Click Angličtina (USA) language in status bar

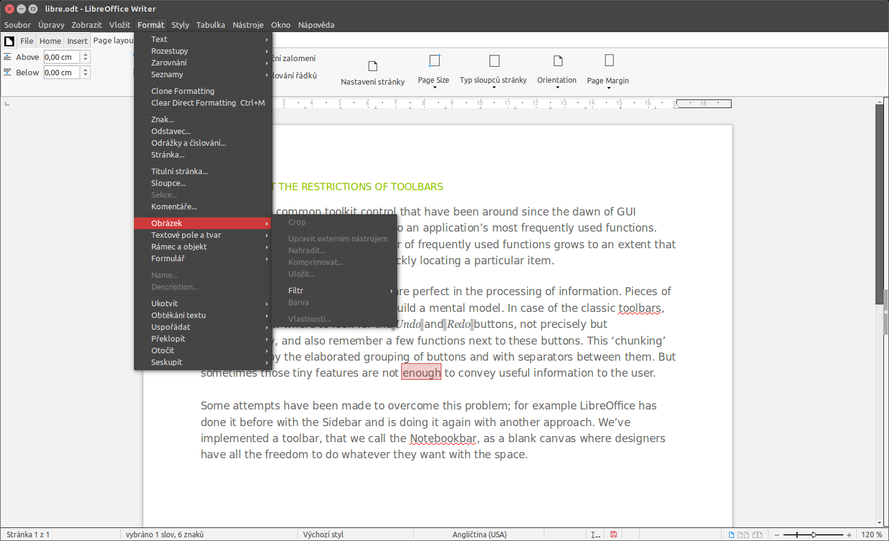(479, 535)
